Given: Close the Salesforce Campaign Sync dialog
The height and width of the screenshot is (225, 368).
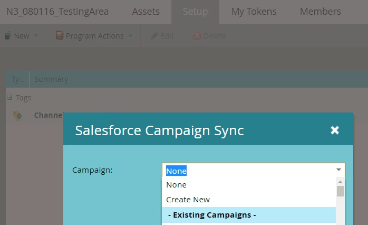Looking at the screenshot, I should pyautogui.click(x=335, y=130).
